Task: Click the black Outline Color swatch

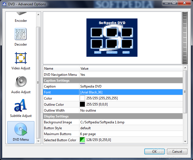Action: [82, 104]
